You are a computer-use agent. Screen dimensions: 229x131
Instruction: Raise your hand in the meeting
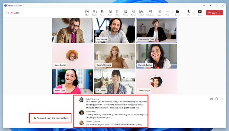[x=102, y=13]
